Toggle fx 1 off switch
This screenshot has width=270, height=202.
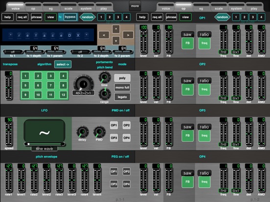click(x=13, y=52)
